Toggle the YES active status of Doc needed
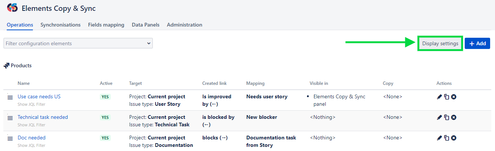This screenshot has width=495, height=151. [x=105, y=138]
